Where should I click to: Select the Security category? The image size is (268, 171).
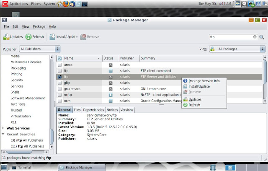point(17,80)
